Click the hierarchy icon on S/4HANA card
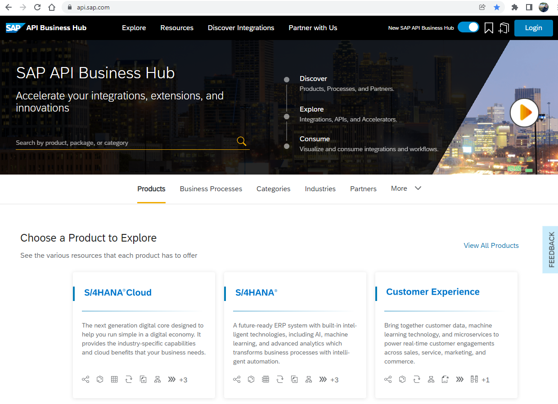 pyautogui.click(x=309, y=379)
